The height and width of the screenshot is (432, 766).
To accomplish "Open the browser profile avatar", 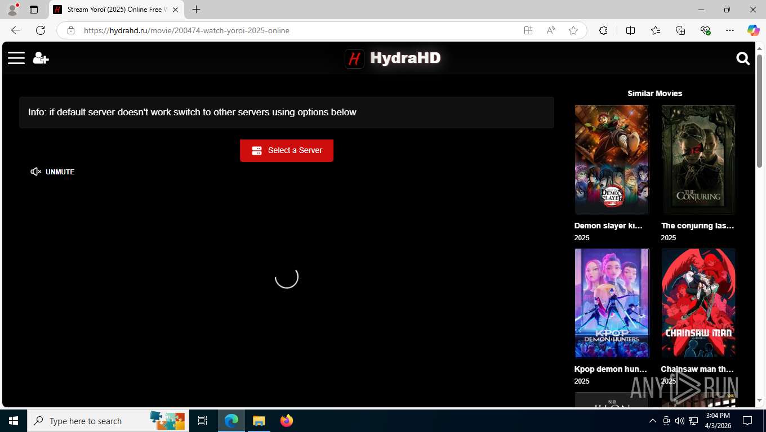I will pos(12,10).
